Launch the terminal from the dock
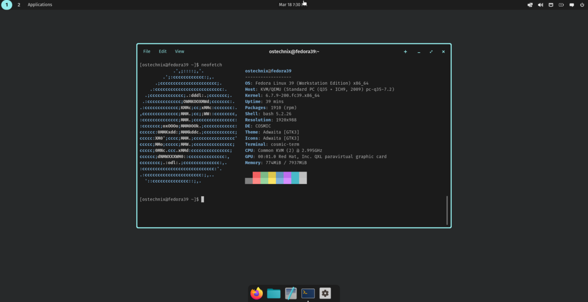The image size is (588, 302). (x=308, y=293)
